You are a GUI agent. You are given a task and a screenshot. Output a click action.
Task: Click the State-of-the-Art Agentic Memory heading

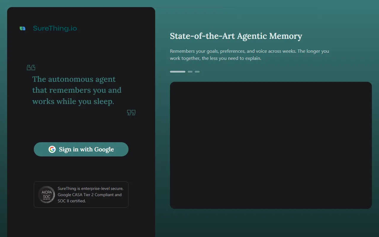coord(236,36)
